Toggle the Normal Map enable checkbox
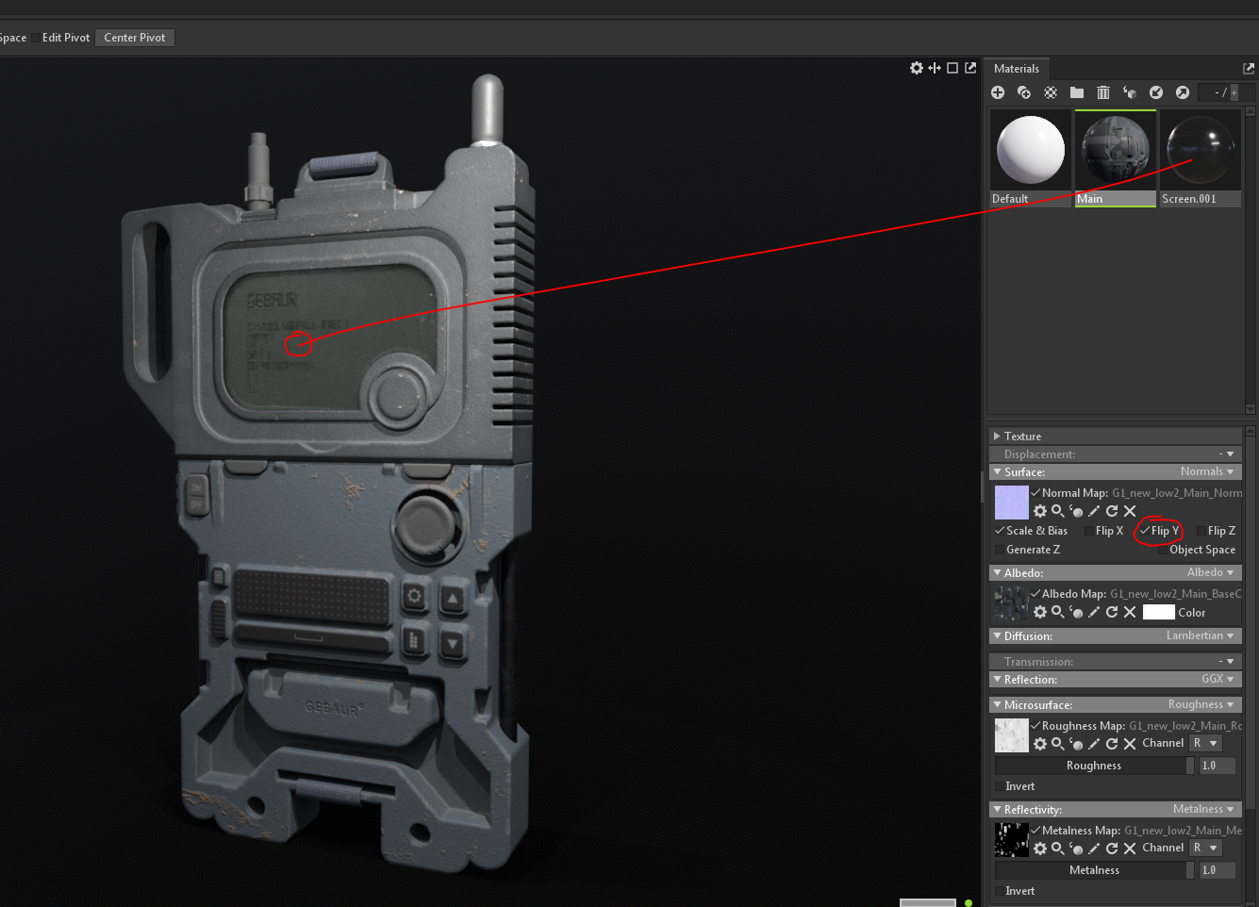The width and height of the screenshot is (1259, 907). coord(1035,492)
